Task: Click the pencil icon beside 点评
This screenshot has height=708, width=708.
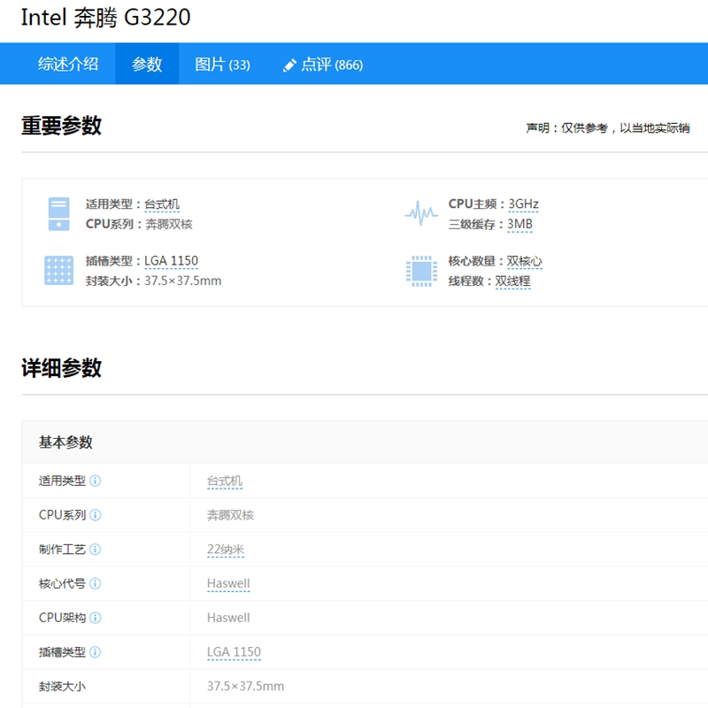Action: [x=289, y=65]
